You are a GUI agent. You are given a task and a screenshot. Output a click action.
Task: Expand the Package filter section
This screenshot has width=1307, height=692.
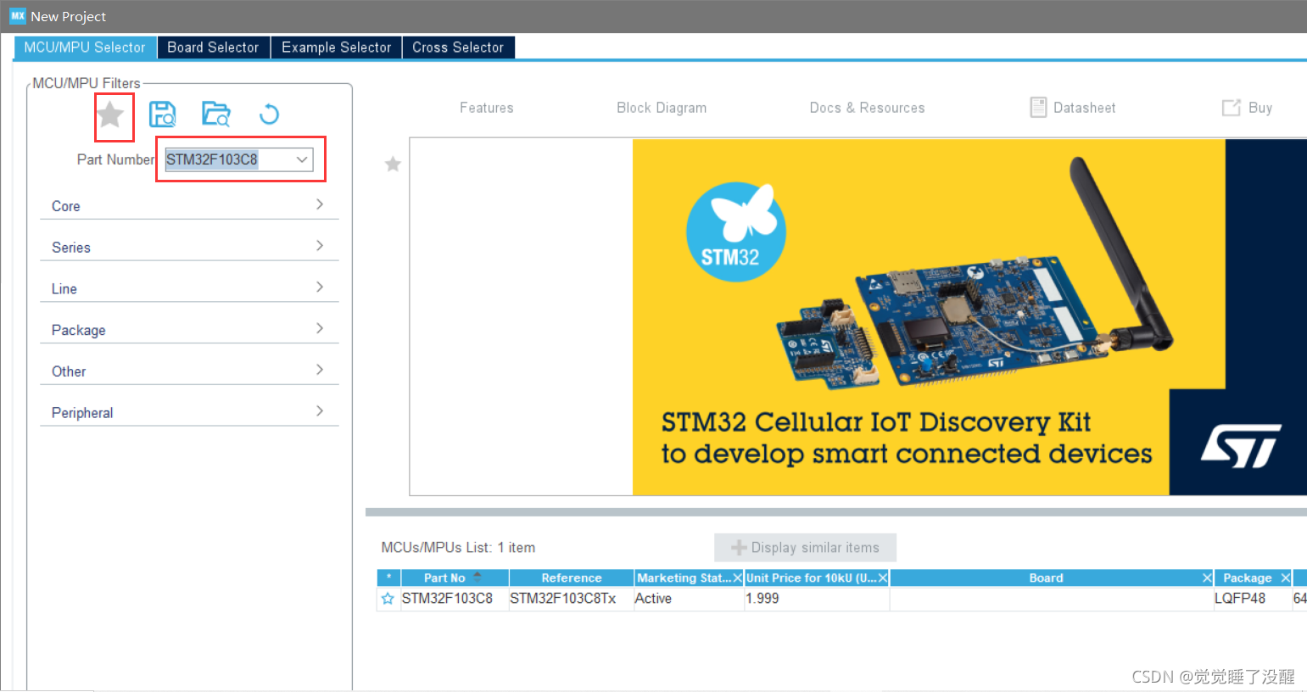pyautogui.click(x=189, y=330)
